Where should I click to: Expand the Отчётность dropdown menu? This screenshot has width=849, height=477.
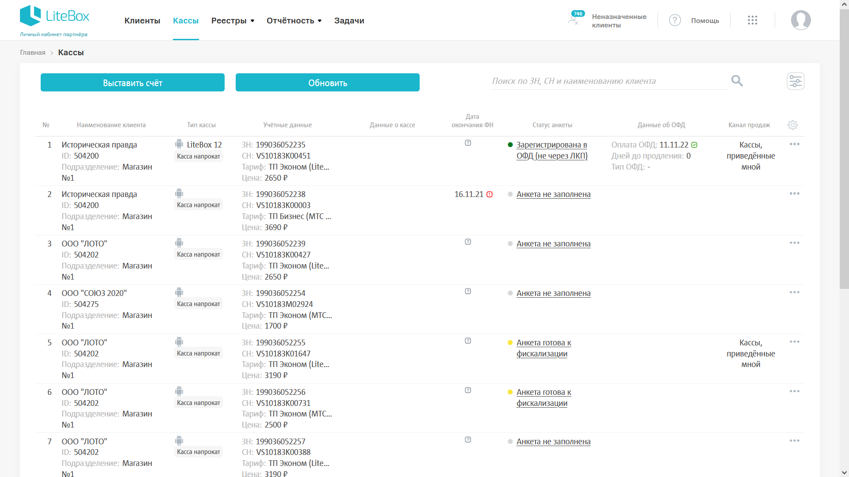(x=294, y=21)
